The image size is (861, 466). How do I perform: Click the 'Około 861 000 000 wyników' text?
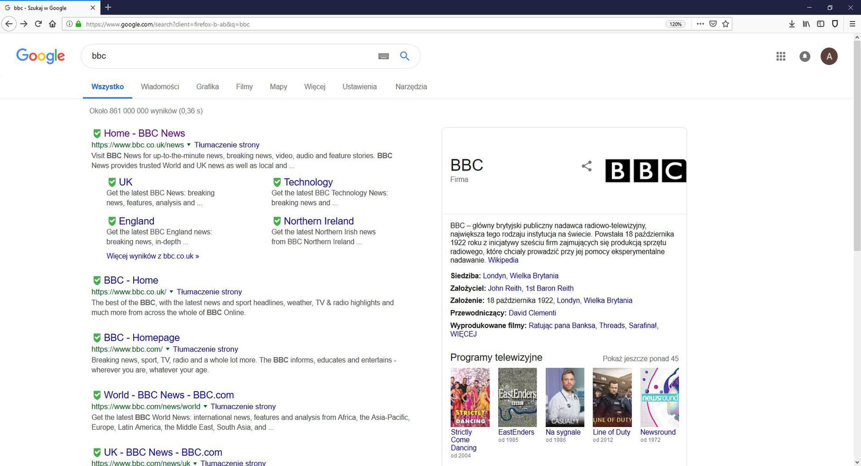coord(146,111)
